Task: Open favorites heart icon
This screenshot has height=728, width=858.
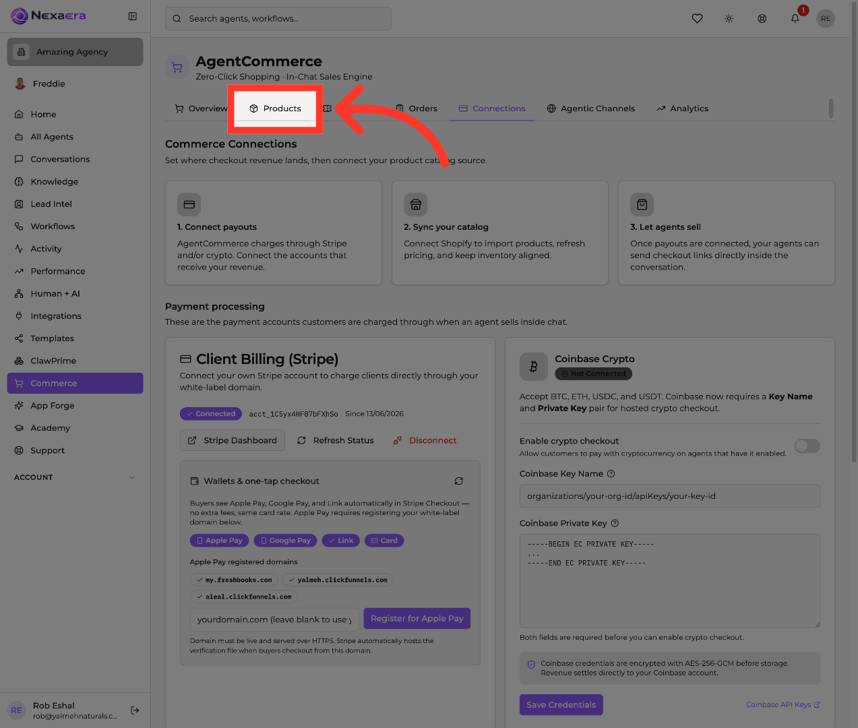Action: [697, 19]
